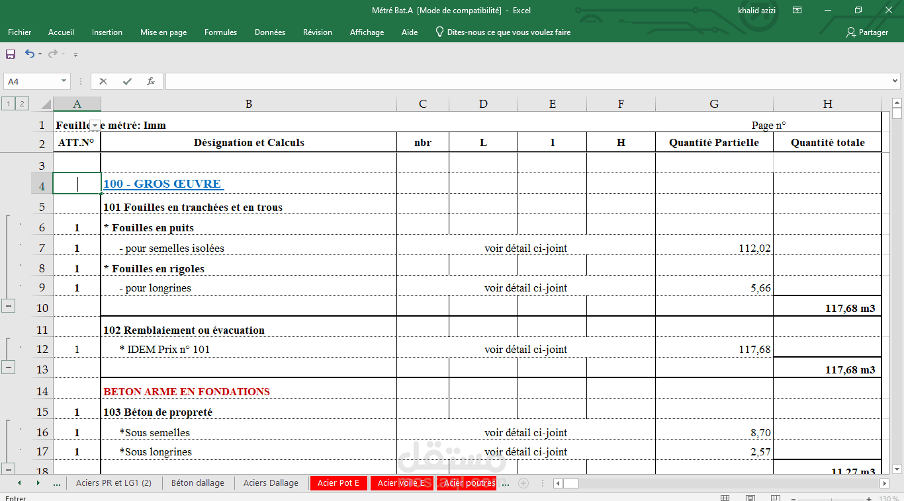This screenshot has width=904, height=501.
Task: Click the new sheet plus icon
Action: (x=523, y=483)
